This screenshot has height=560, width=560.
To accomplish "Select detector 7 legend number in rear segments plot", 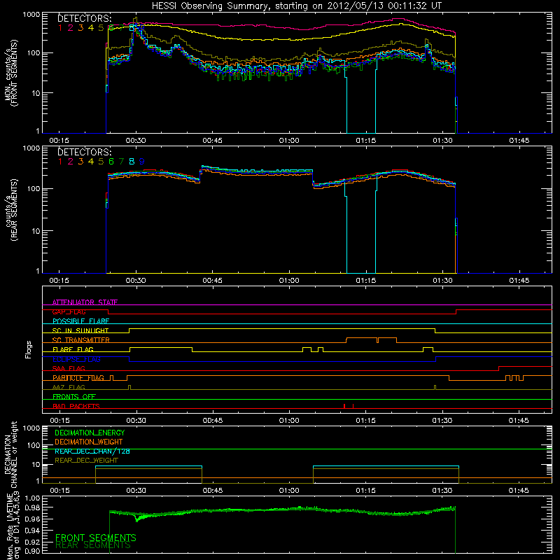I will coord(121,162).
